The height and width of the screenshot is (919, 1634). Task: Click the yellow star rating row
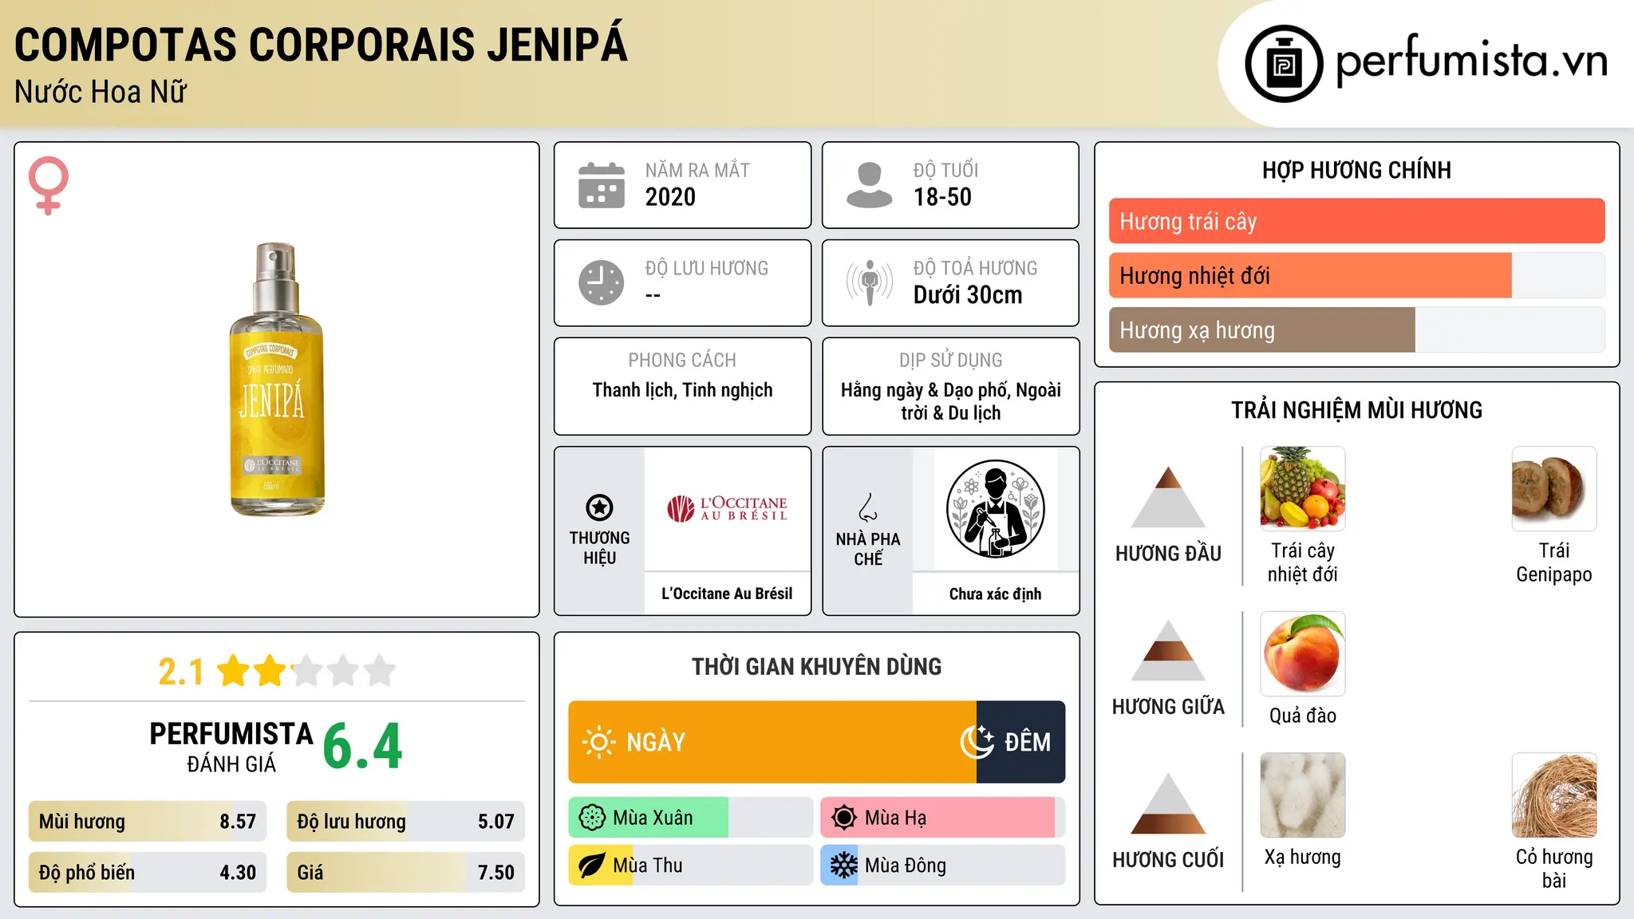[306, 671]
